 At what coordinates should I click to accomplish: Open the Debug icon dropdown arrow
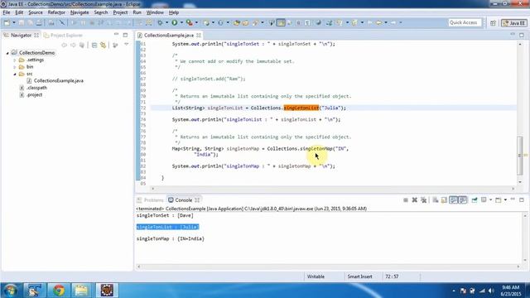coord(166,22)
